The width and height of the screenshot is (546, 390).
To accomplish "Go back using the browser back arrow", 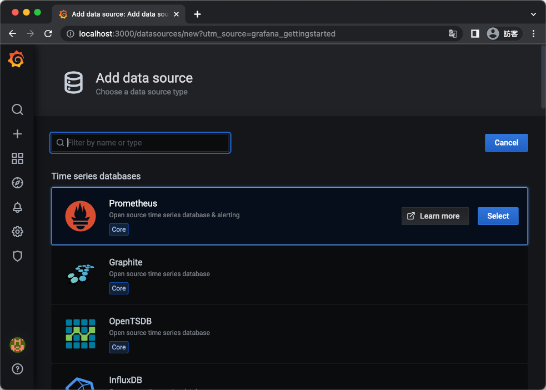I will (13, 34).
